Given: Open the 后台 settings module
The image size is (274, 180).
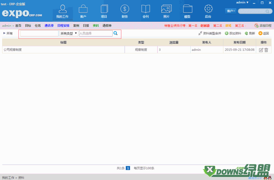Looking at the screenshot, I should (208, 11).
